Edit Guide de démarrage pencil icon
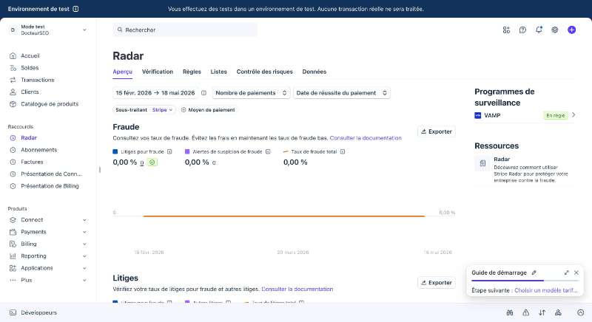The height and width of the screenshot is (322, 592). [534, 273]
